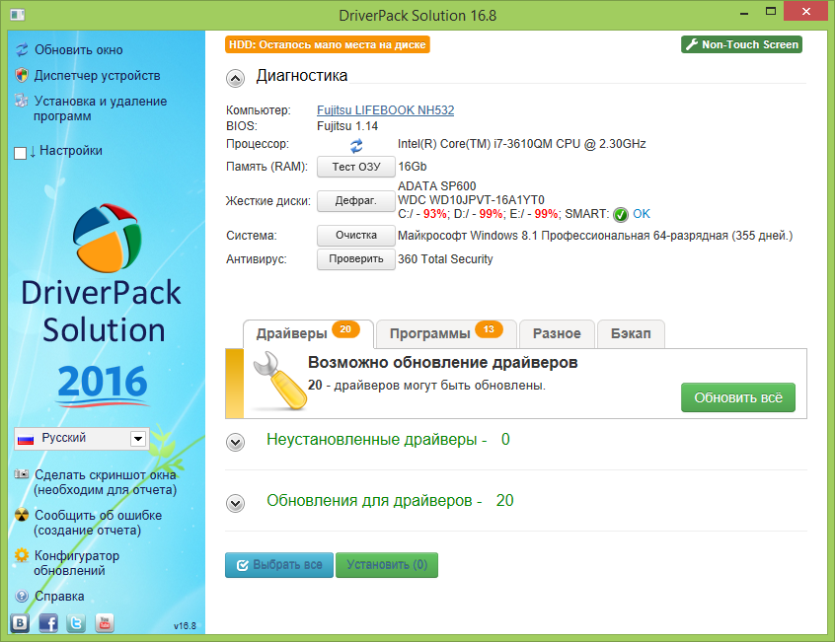Open the Twitter social icon

[x=76, y=623]
